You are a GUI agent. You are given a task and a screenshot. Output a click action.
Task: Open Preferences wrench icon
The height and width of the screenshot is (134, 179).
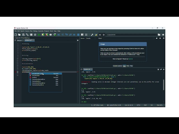click(x=92, y=35)
